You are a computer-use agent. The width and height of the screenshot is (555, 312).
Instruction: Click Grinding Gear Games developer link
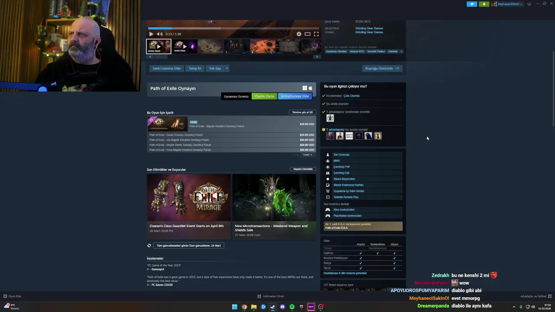pyautogui.click(x=369, y=28)
